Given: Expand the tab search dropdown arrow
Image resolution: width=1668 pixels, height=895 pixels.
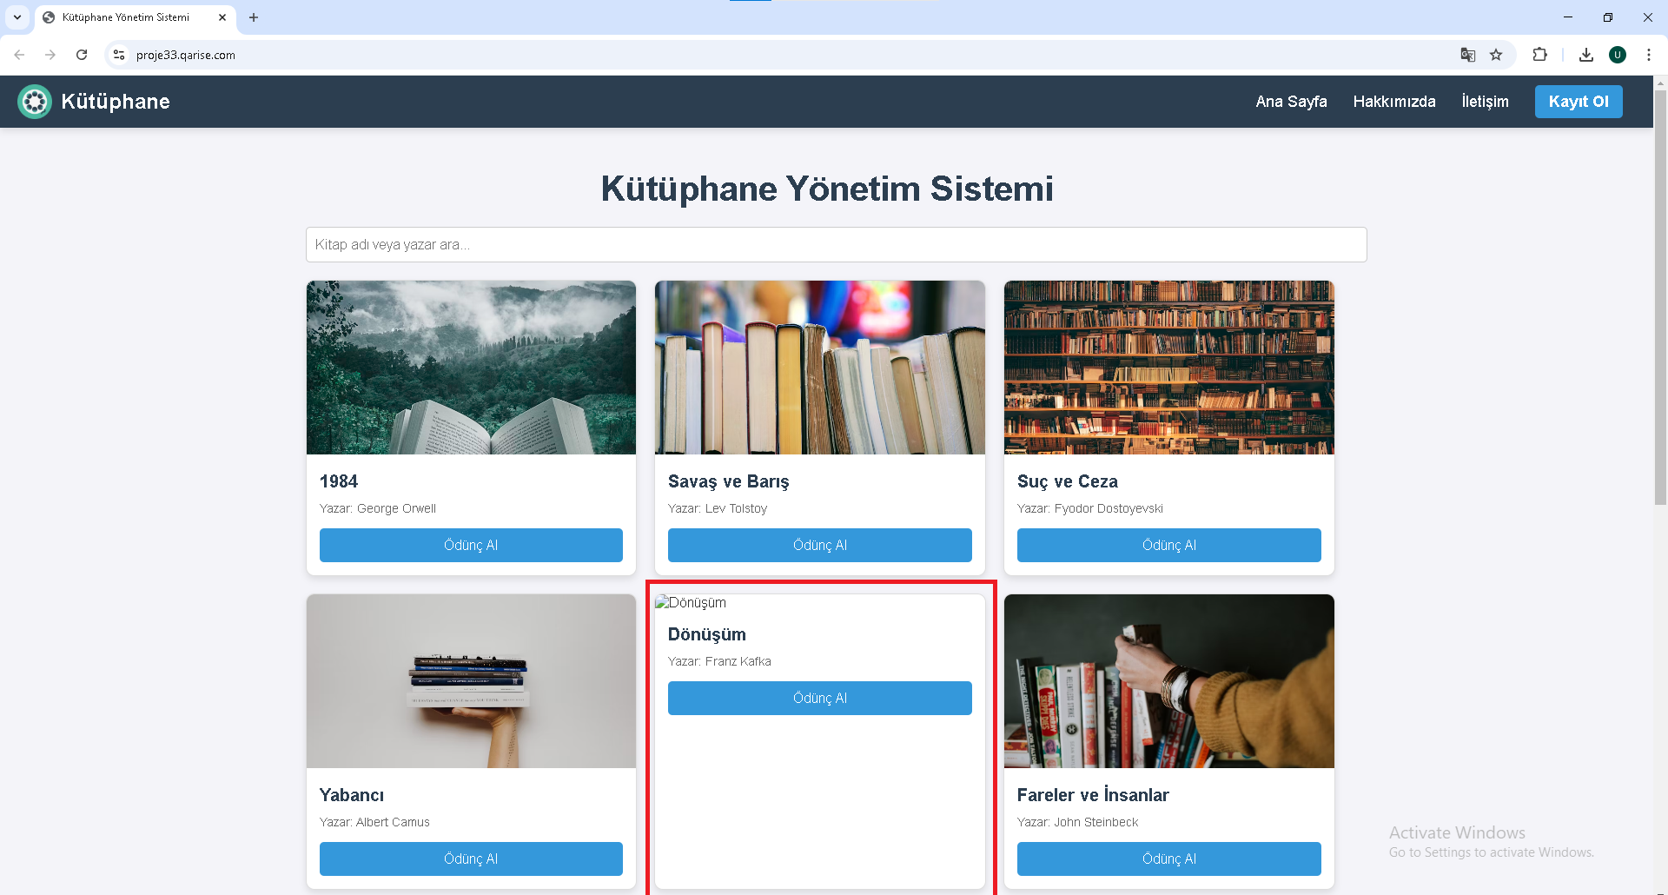Looking at the screenshot, I should click(x=17, y=17).
